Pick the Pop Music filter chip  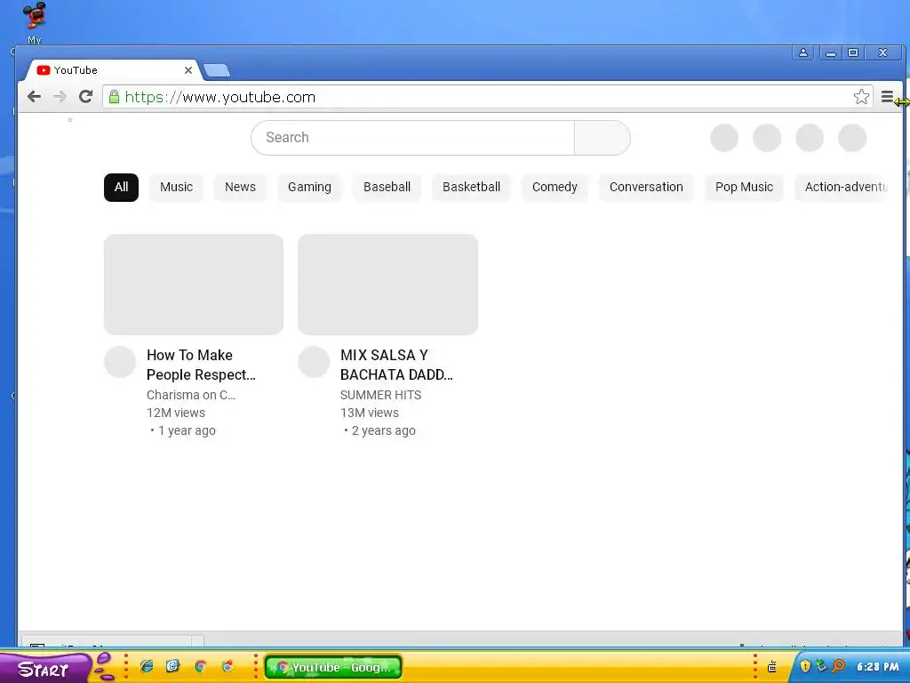(x=744, y=187)
